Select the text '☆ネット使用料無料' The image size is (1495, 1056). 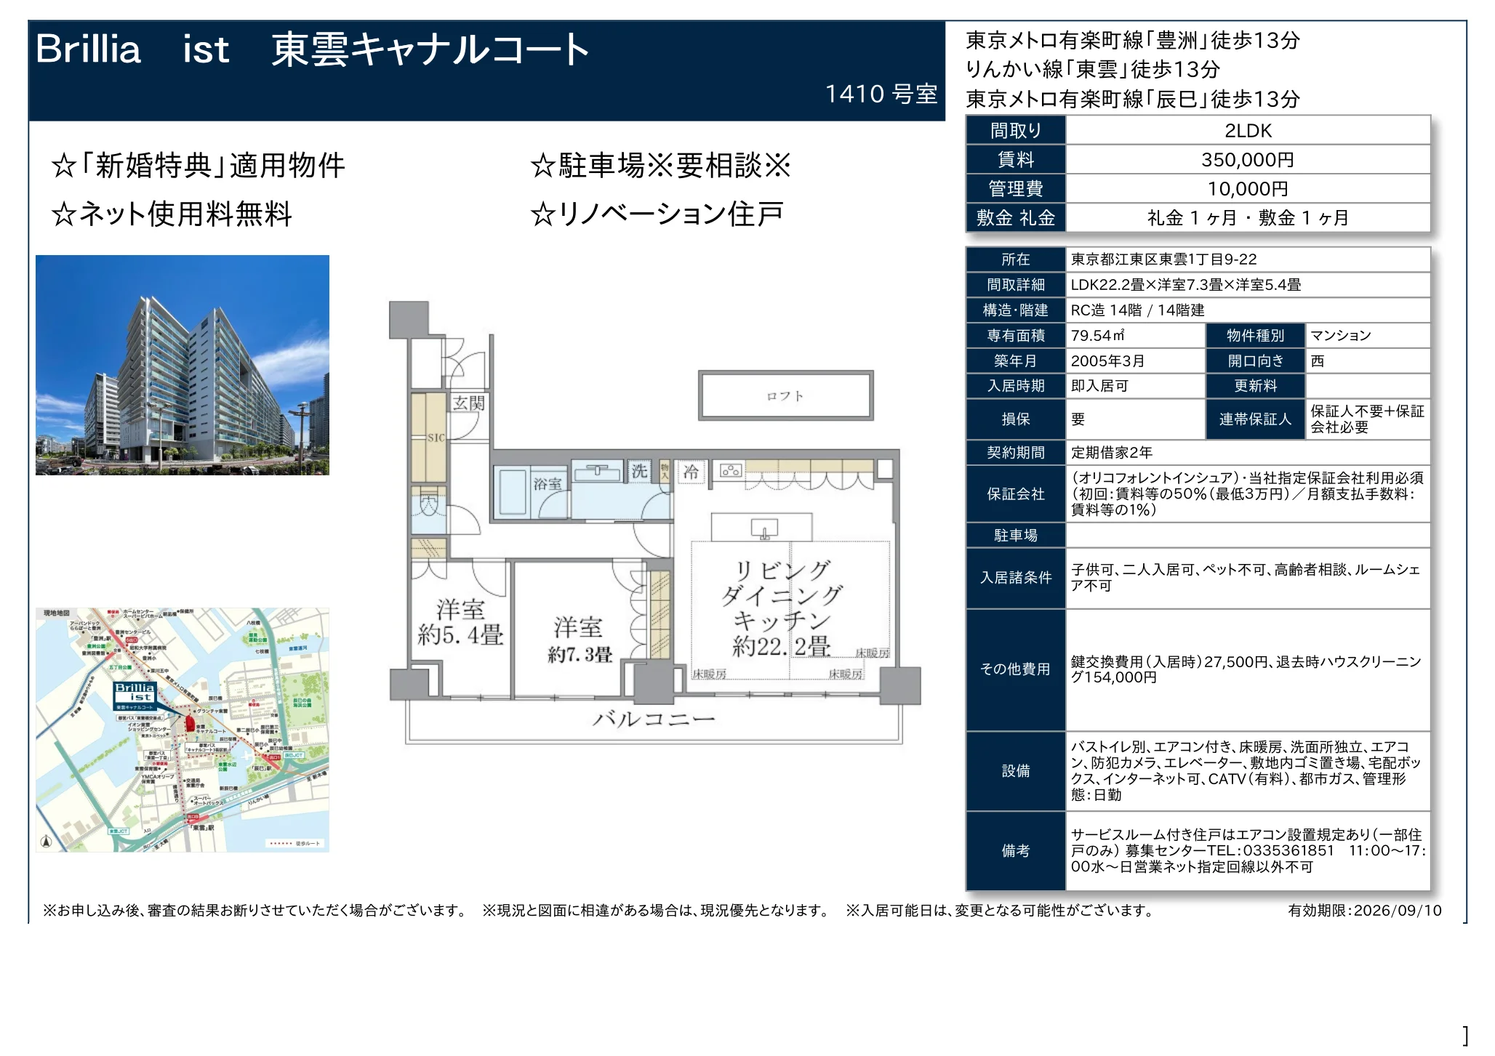pyautogui.click(x=172, y=214)
